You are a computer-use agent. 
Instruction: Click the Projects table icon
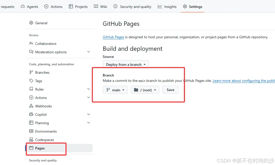[71, 6]
